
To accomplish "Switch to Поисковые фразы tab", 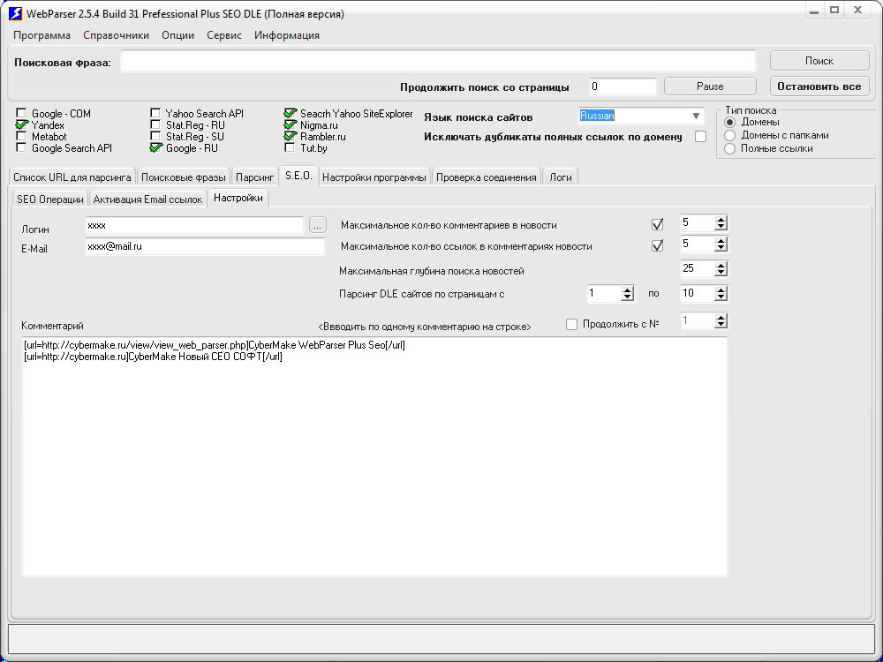I will [x=183, y=177].
